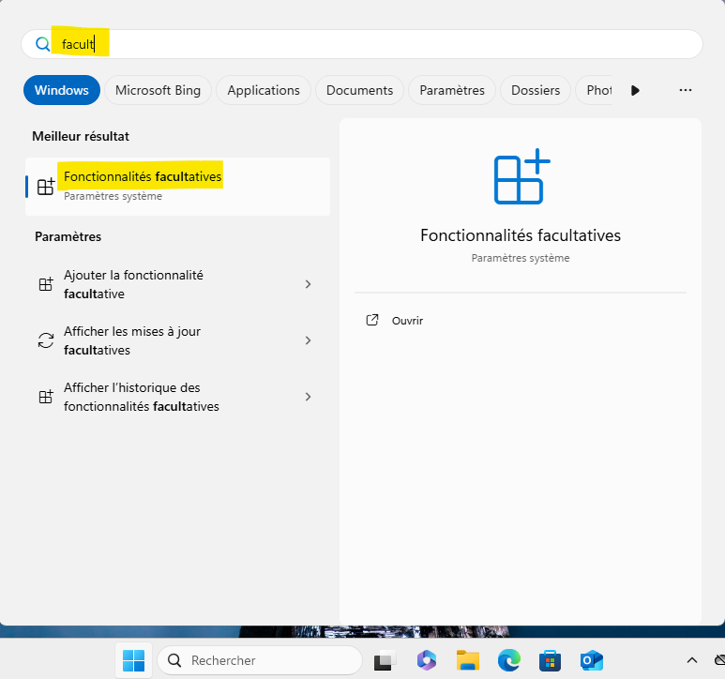
Task: Click the Fonctionnalités facultatives result icon
Action: click(x=46, y=187)
